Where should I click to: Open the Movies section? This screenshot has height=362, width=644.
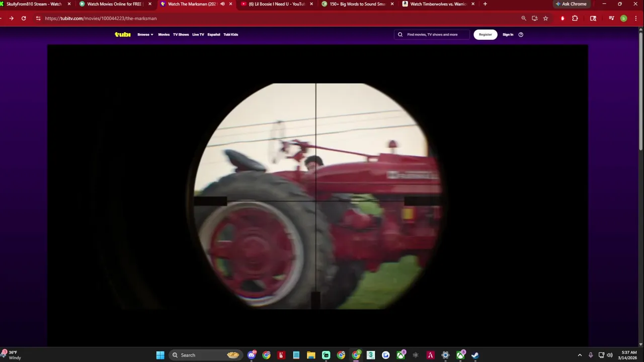[164, 35]
